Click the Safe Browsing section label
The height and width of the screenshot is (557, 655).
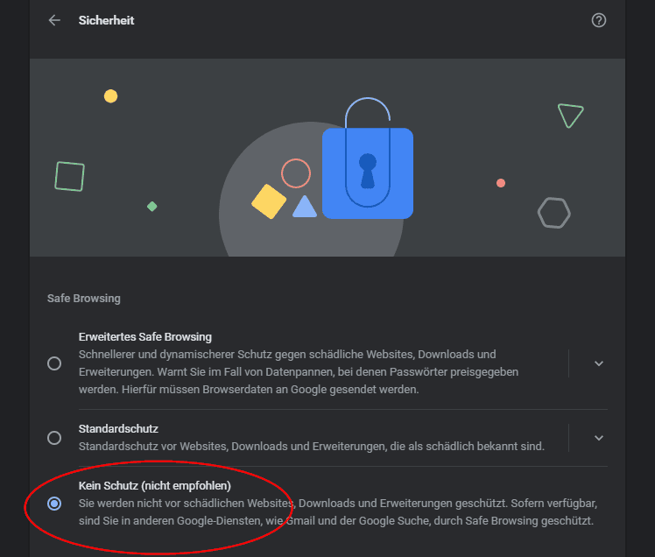83,299
